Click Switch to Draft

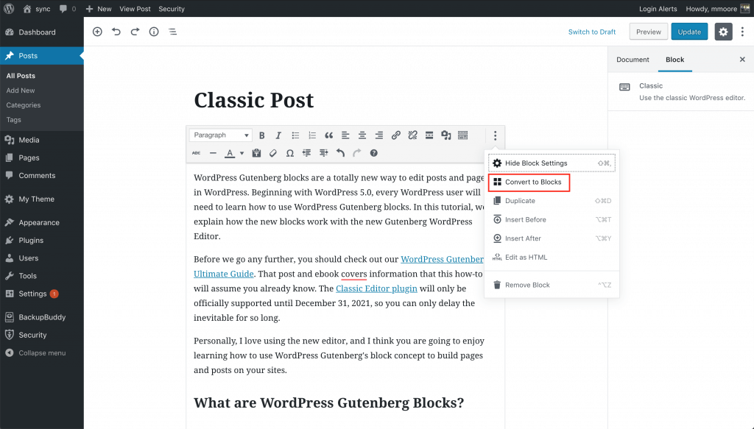(x=592, y=32)
